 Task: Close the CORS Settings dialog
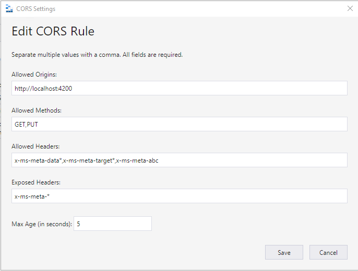click(x=350, y=8)
